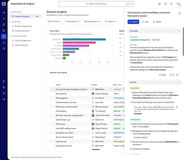This screenshot has width=185, height=160.
Task: Click the MK user avatar
Action: point(179,4)
